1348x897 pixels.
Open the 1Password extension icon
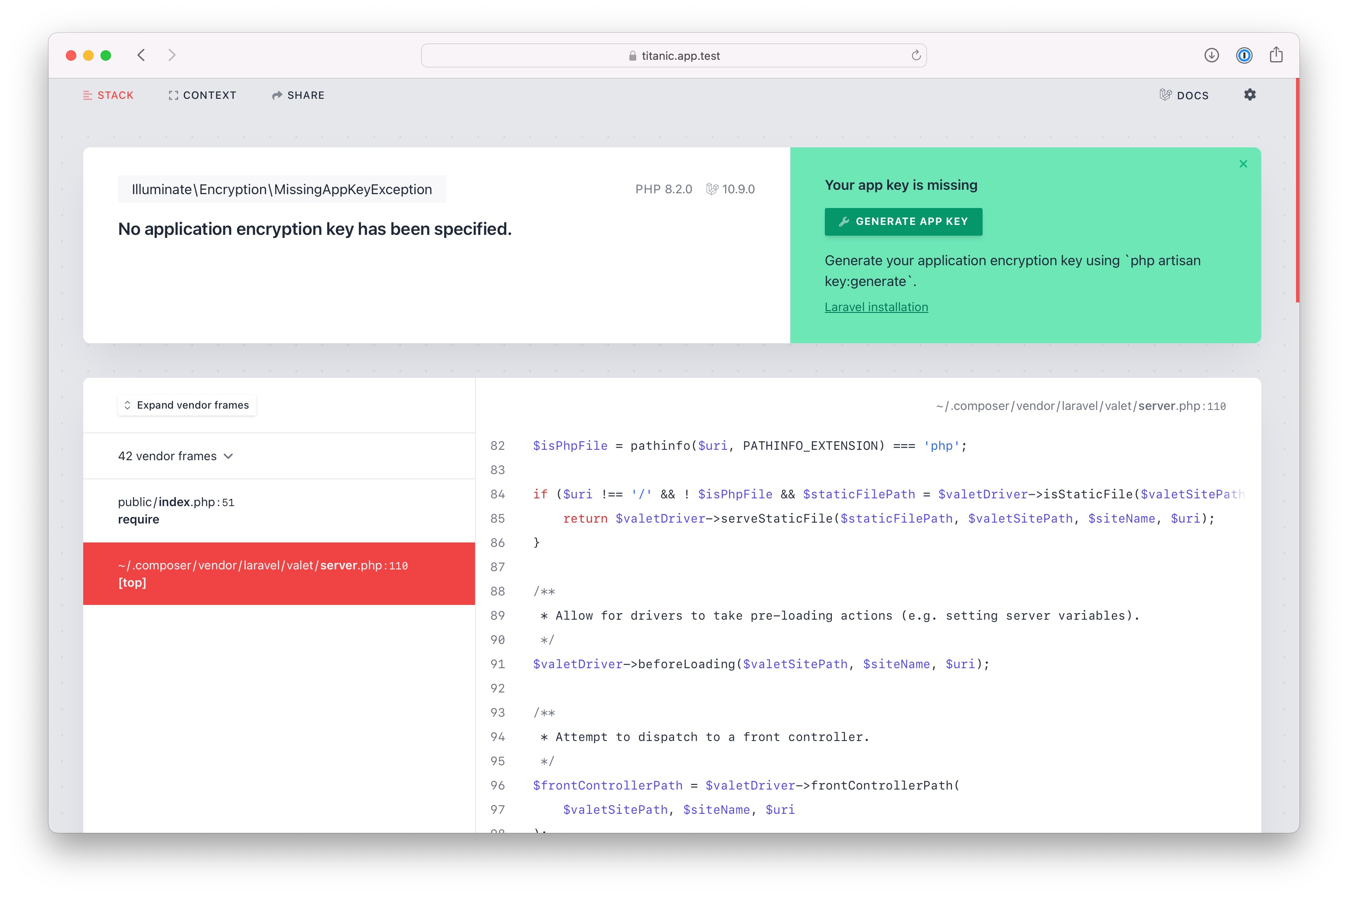pyautogui.click(x=1244, y=55)
